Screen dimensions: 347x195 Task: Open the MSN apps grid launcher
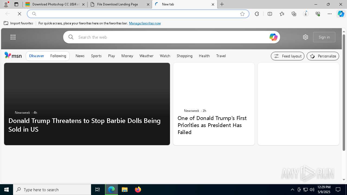click(x=13, y=37)
